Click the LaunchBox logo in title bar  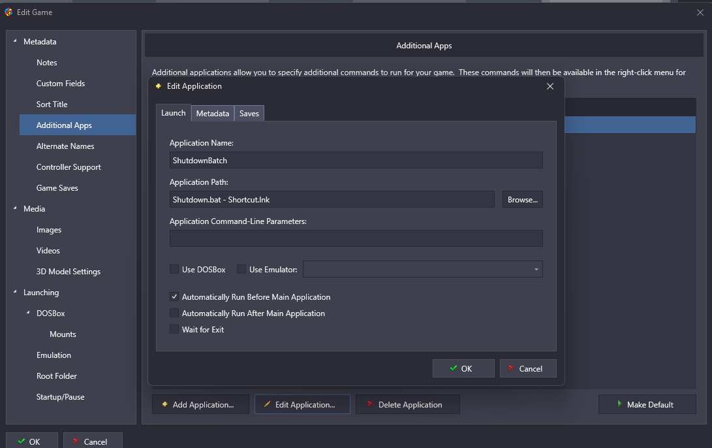[8, 12]
